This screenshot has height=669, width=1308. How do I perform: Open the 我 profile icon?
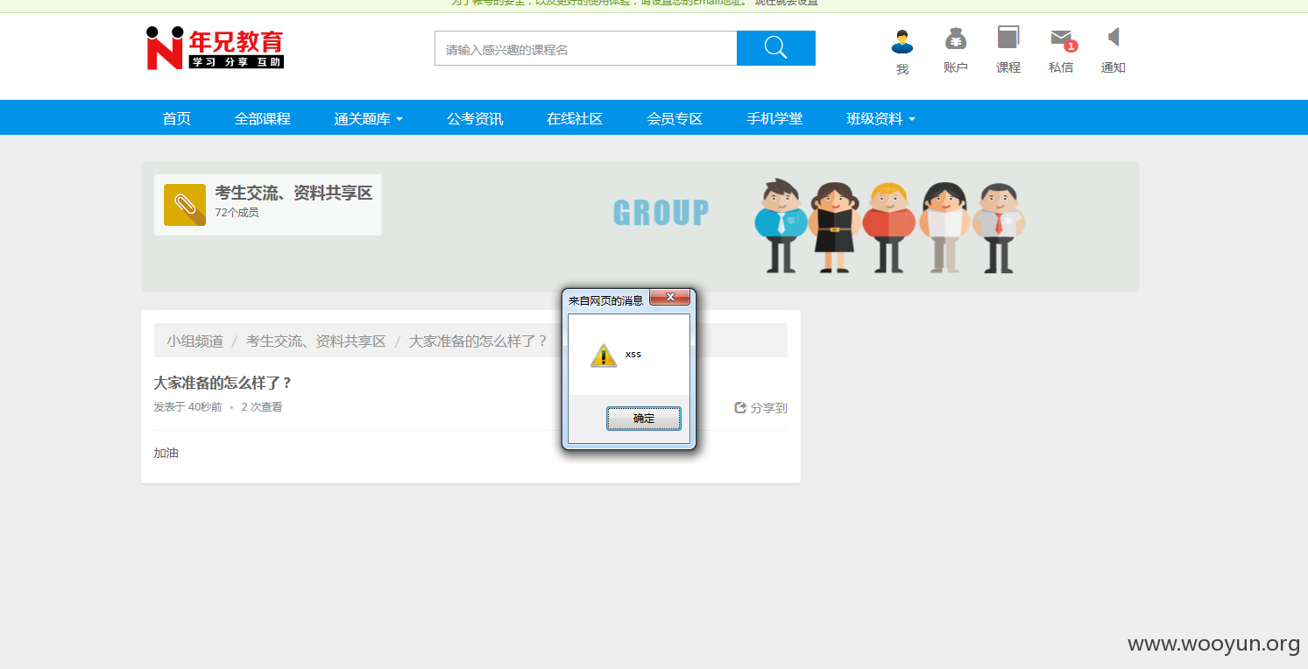point(902,41)
